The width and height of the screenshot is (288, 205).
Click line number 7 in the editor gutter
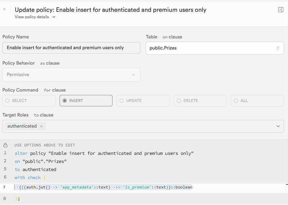[4, 187]
